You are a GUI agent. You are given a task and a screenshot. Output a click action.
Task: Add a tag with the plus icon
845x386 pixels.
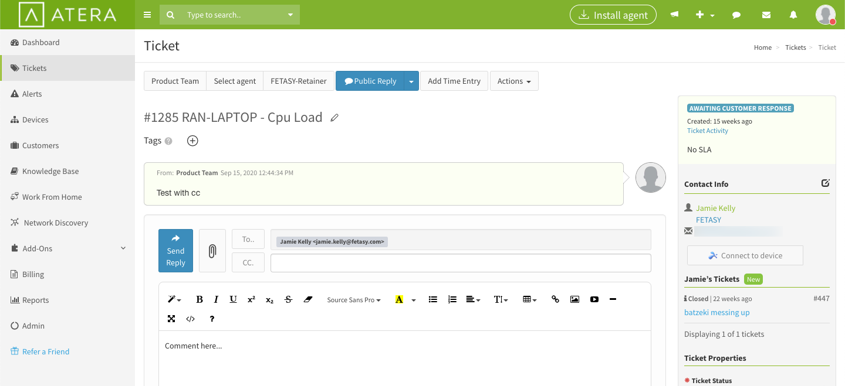pos(192,141)
